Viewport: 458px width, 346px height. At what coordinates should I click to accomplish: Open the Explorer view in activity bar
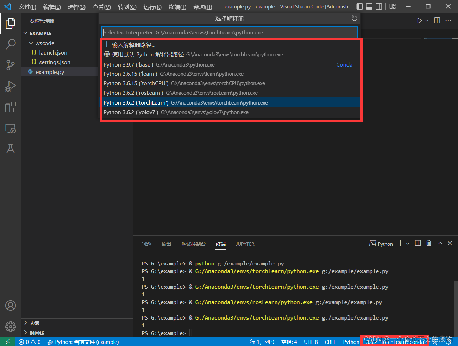coord(11,23)
